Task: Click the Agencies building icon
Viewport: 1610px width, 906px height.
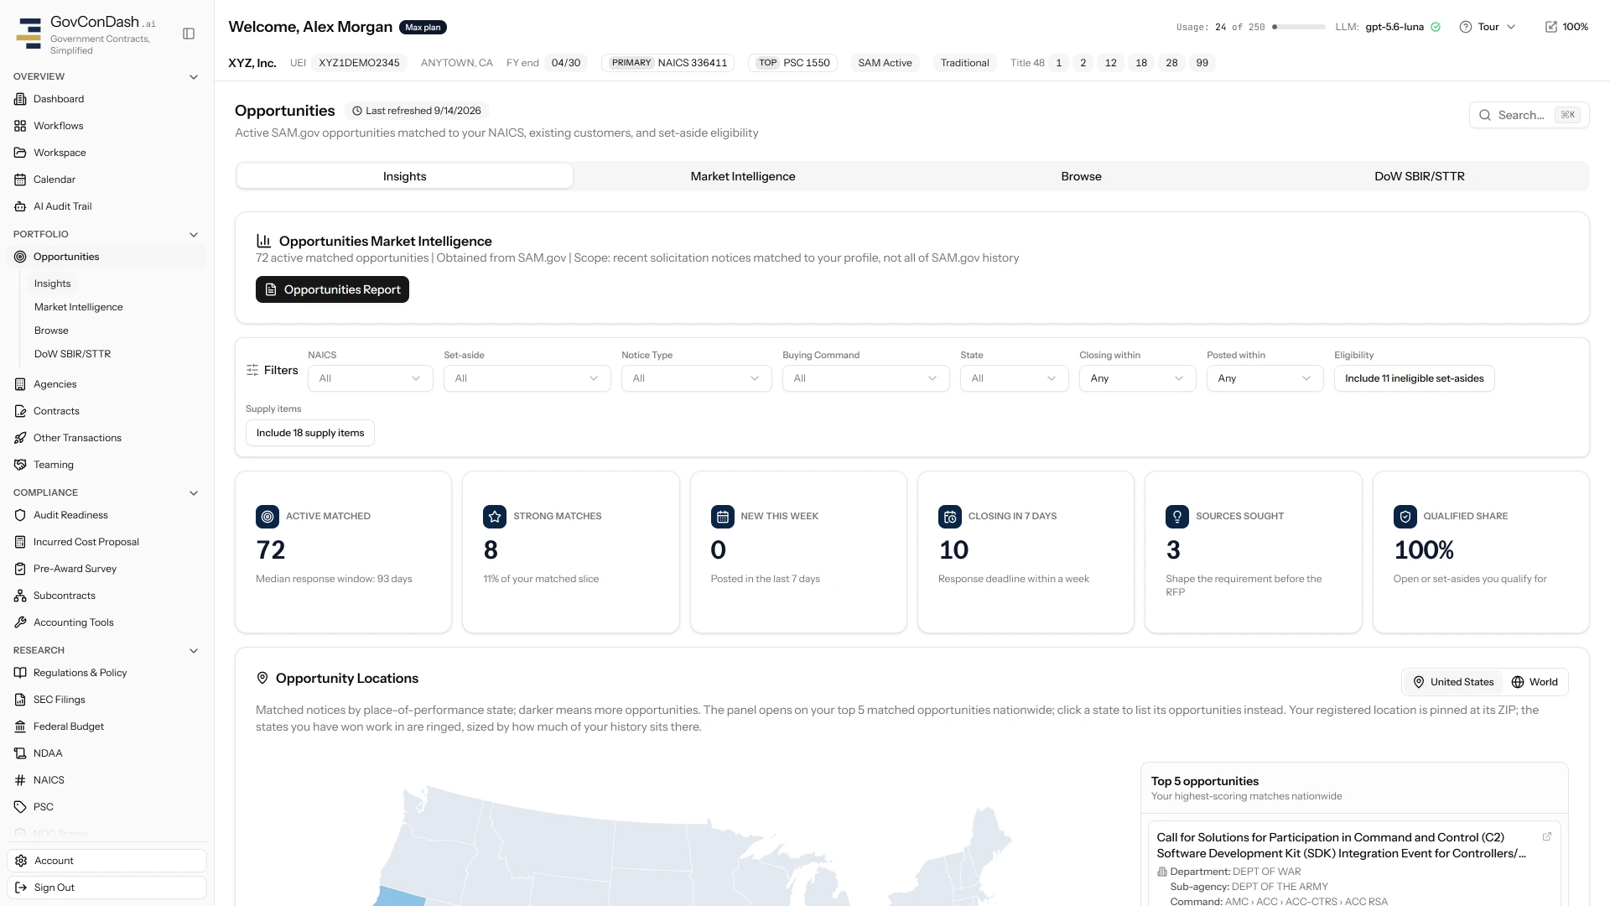Action: (20, 384)
